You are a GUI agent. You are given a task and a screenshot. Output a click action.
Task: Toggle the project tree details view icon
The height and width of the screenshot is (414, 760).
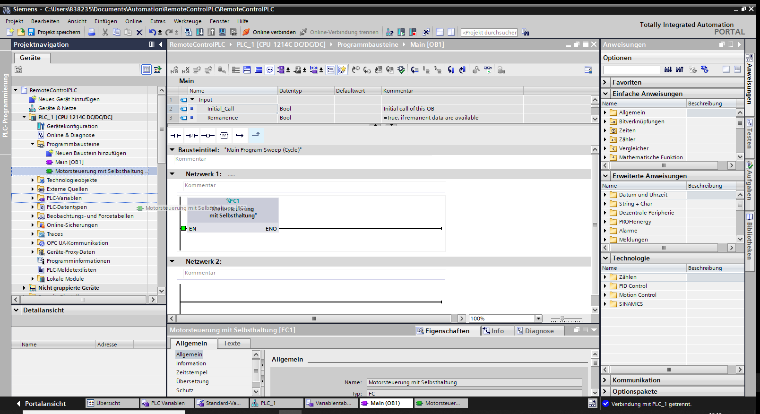[147, 69]
